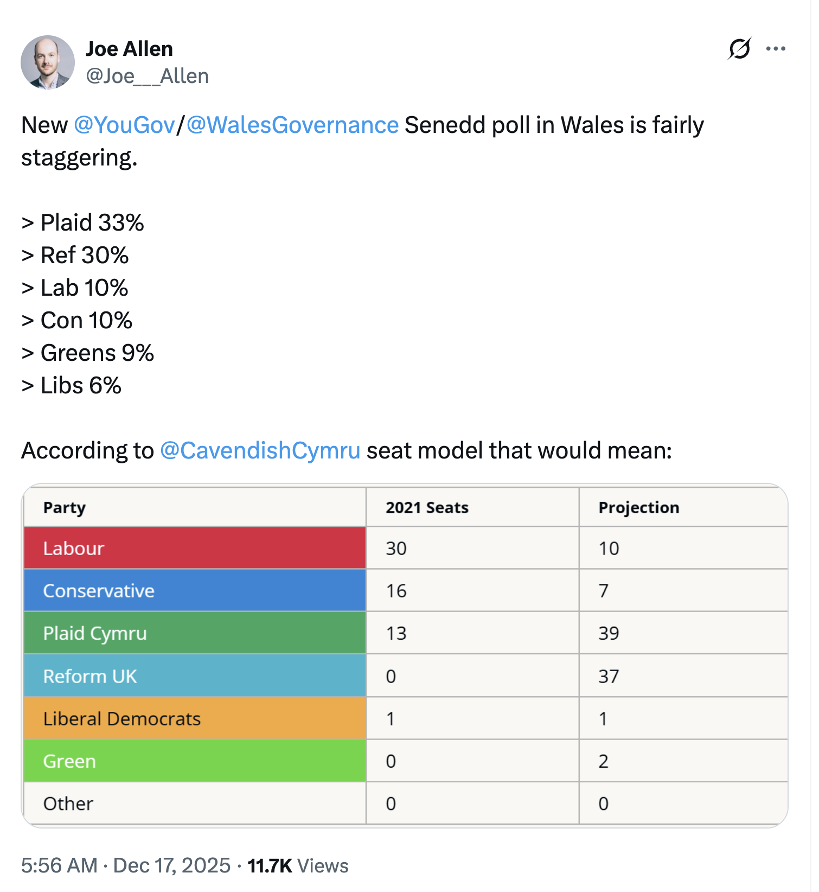Click the red Labour party cell
The width and height of the screenshot is (819, 892).
point(195,548)
